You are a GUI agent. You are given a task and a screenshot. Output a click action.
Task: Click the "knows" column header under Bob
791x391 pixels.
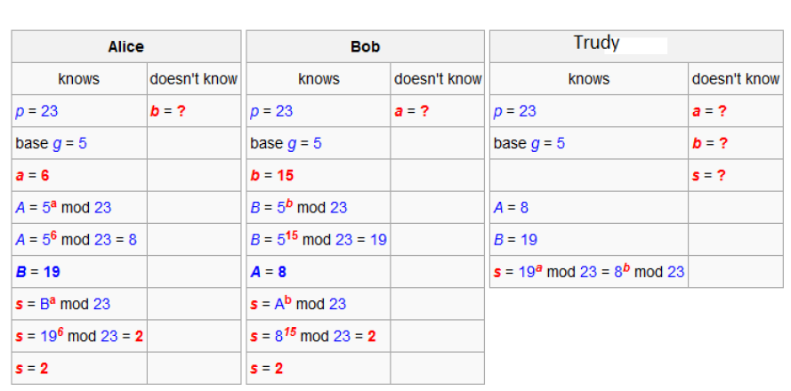pos(319,79)
